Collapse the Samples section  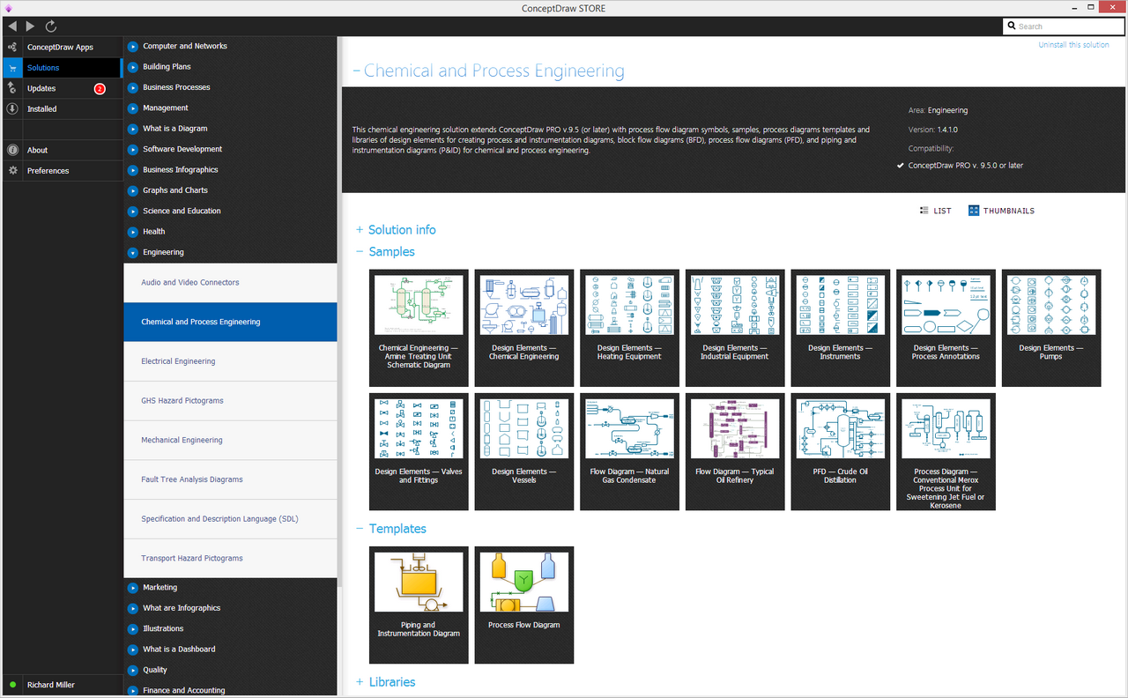[360, 252]
